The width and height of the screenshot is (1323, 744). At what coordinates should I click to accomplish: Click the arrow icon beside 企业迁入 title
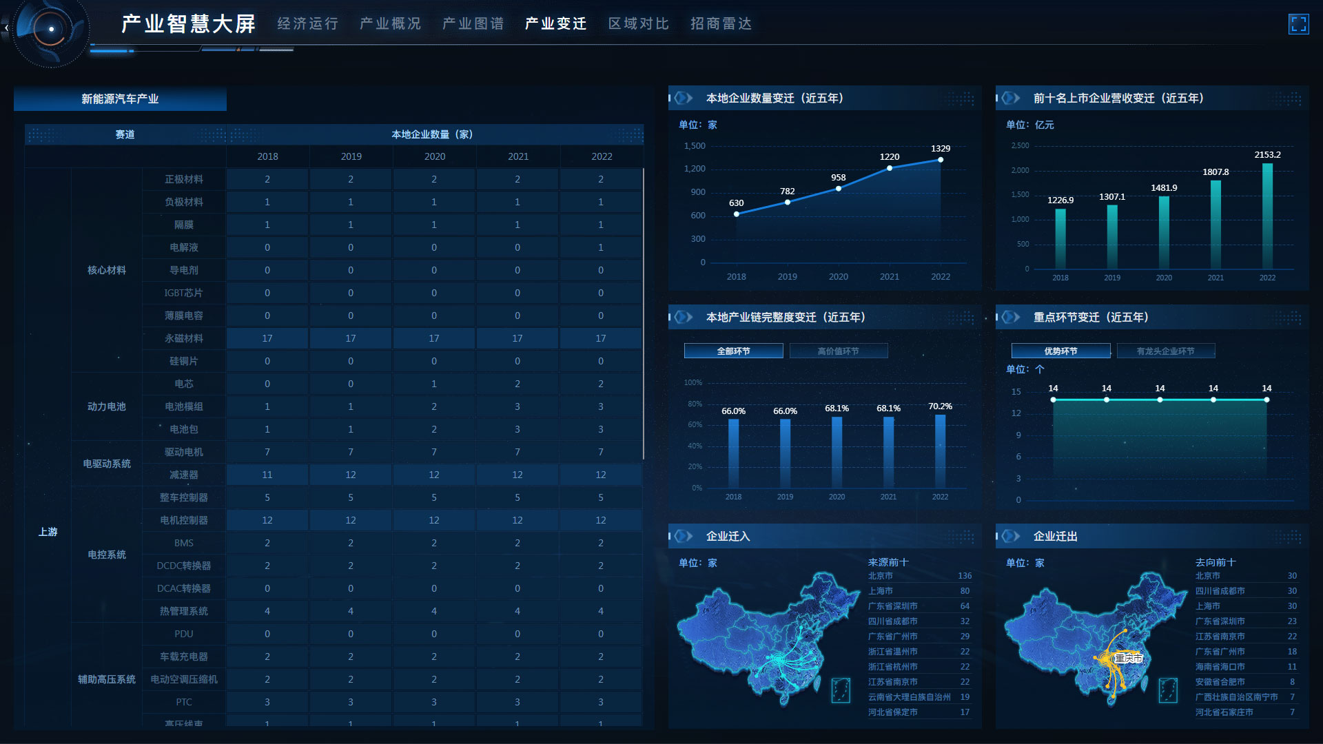coord(684,536)
